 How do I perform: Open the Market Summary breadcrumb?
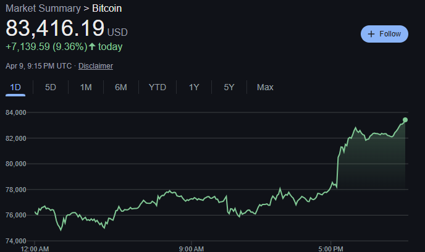point(43,9)
